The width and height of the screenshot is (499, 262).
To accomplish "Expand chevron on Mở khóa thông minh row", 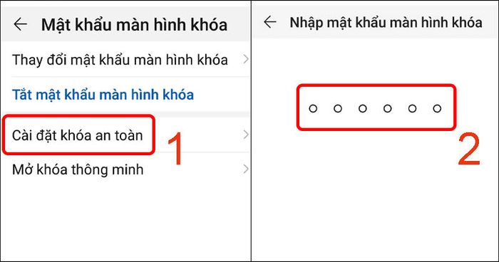I will coord(246,169).
